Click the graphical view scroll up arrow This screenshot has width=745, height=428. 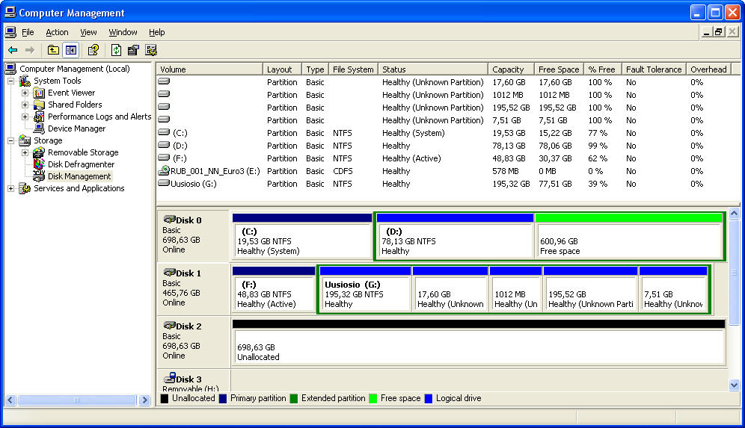734,214
